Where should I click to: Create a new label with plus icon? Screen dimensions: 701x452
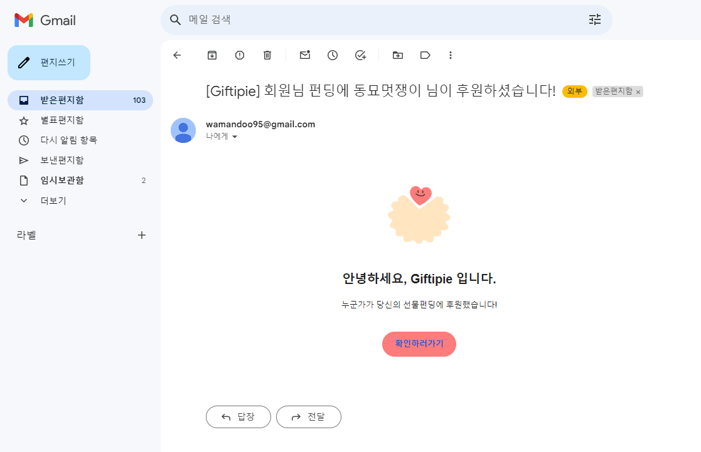tap(142, 235)
